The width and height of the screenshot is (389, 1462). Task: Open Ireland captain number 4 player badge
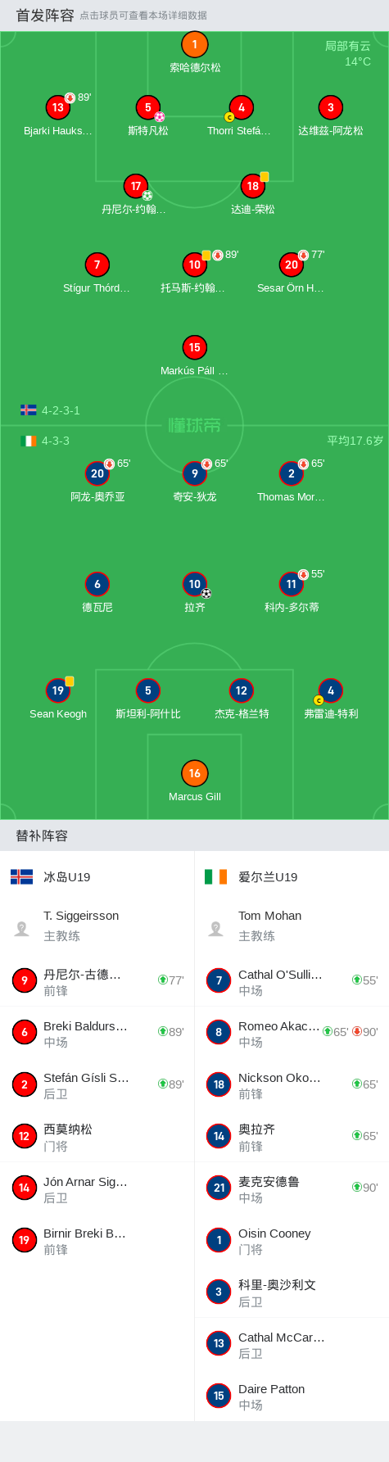tap(331, 690)
